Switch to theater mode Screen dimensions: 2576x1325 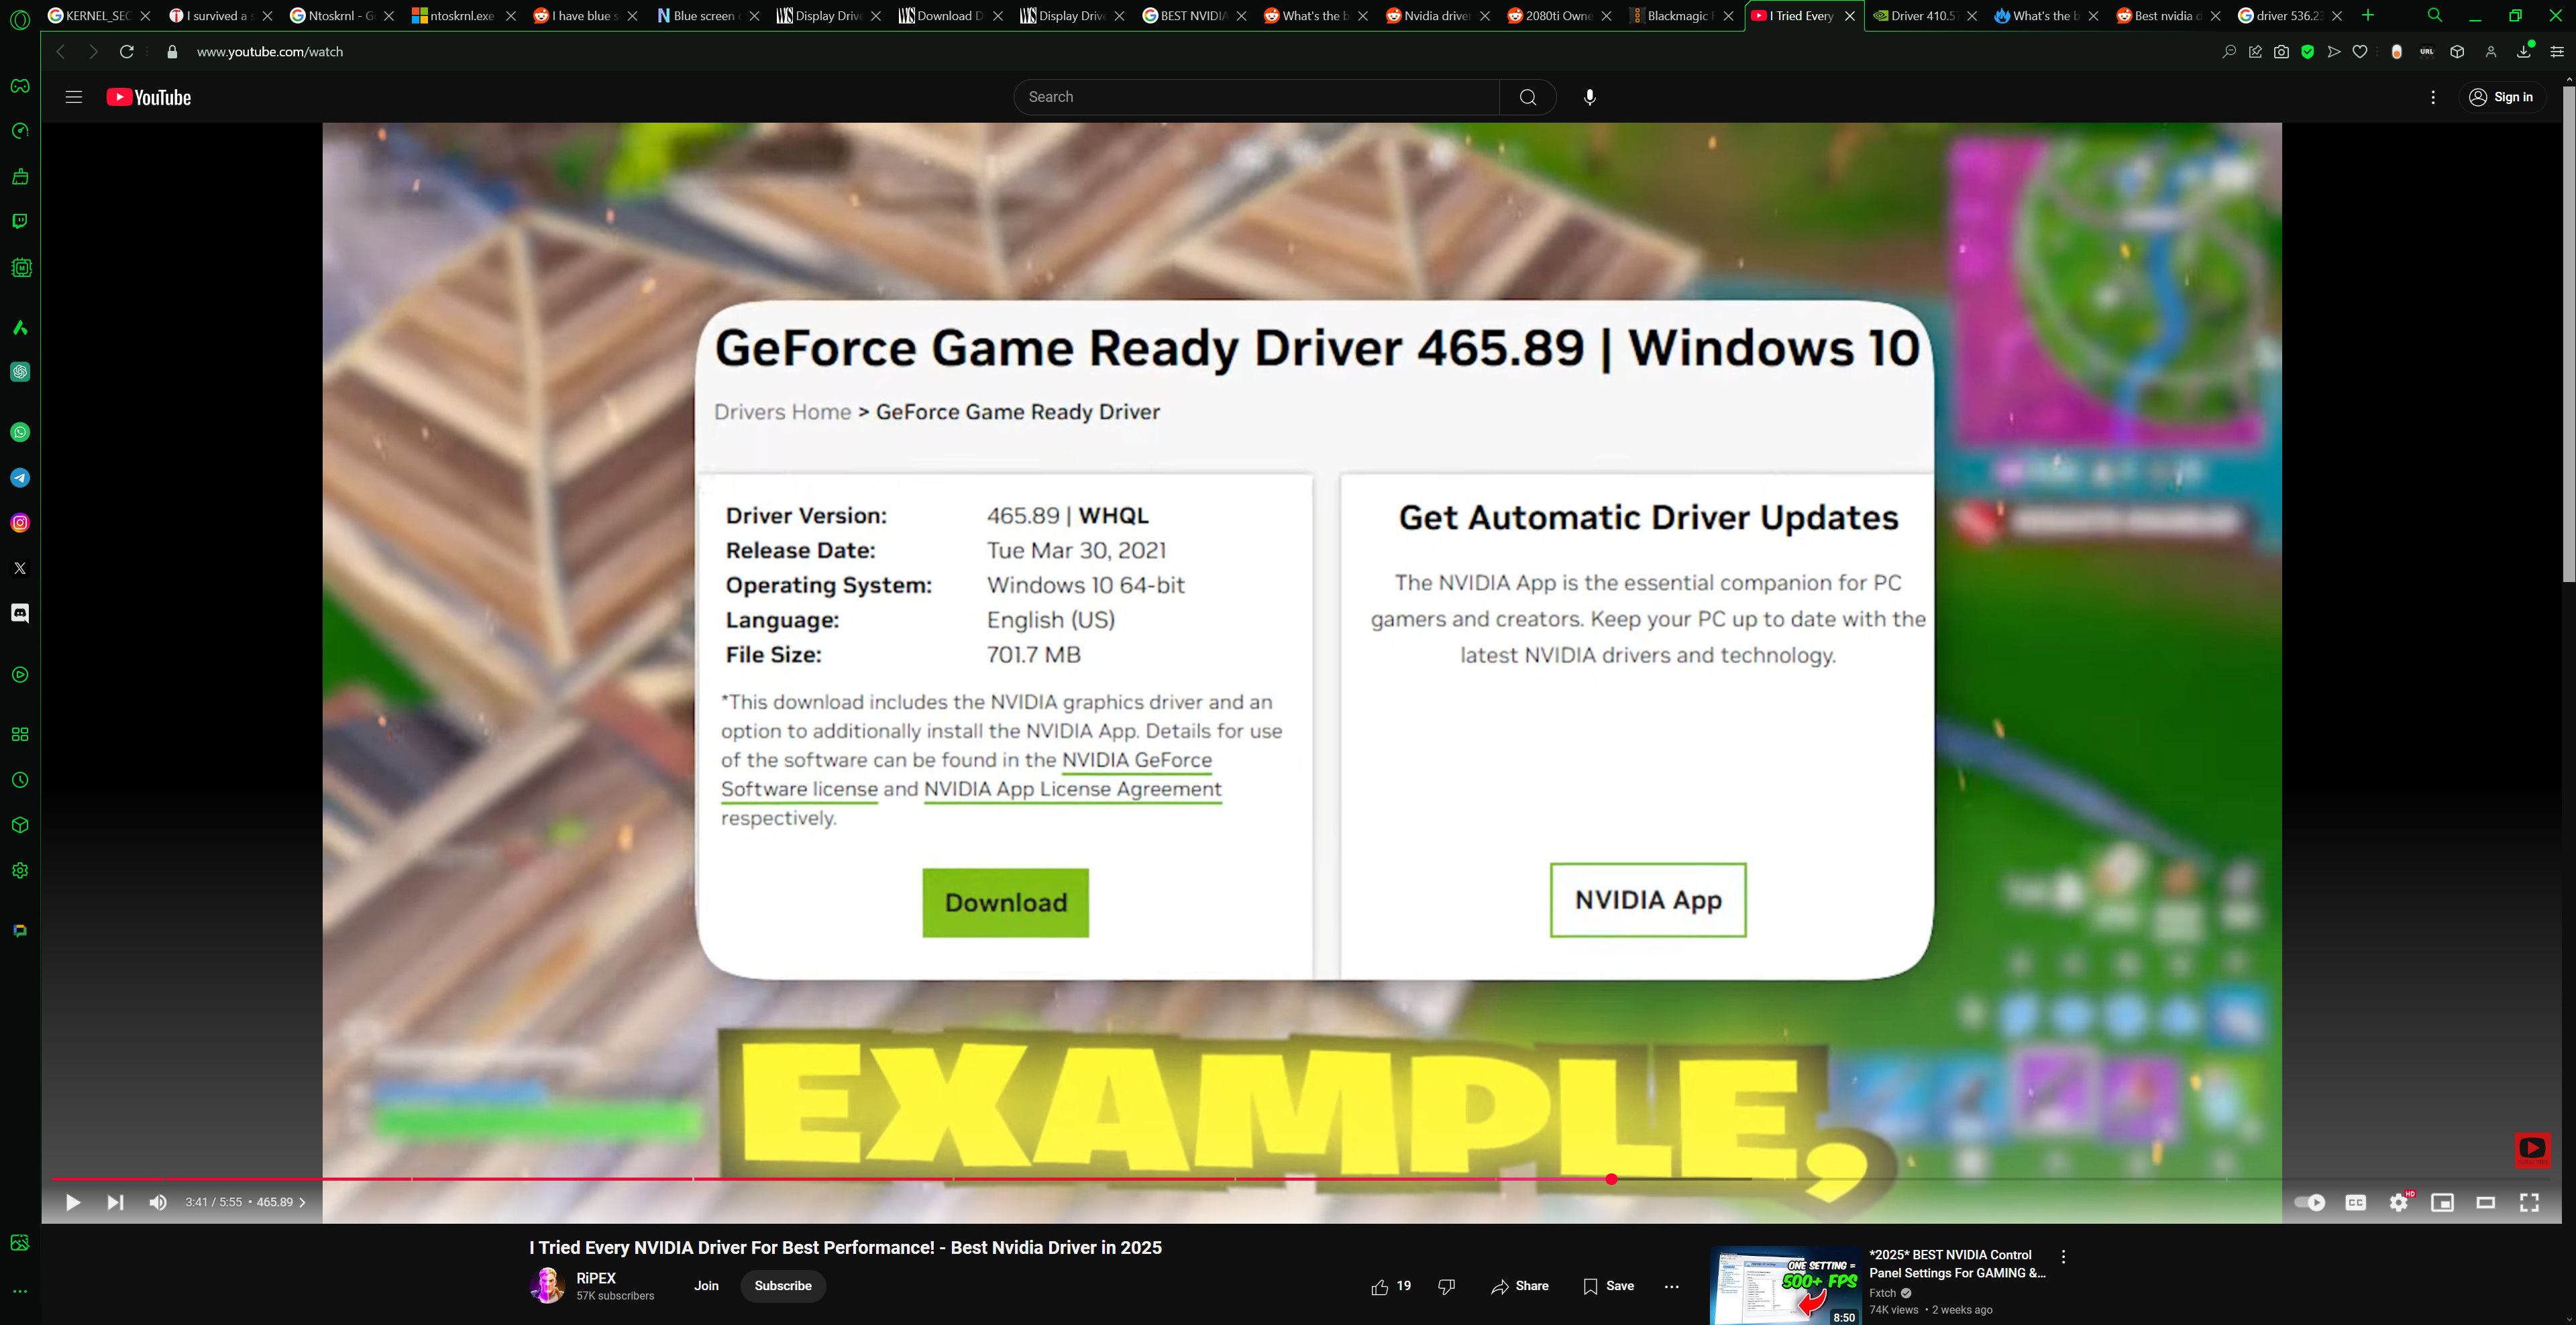click(x=2486, y=1202)
